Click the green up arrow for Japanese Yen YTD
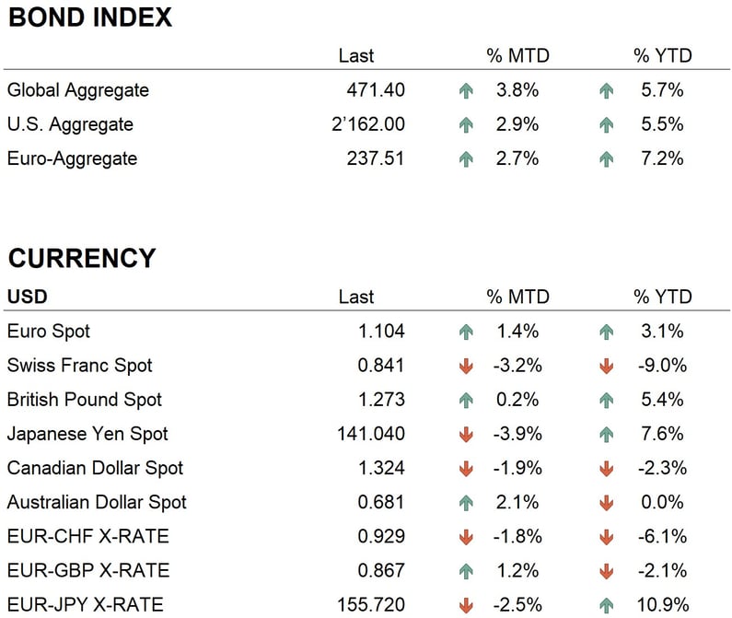Screen dimensions: 732x618 point(606,435)
